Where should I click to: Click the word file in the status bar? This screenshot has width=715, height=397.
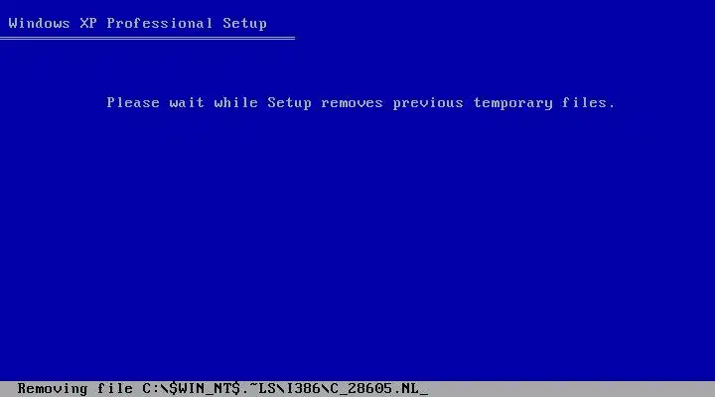pyautogui.click(x=115, y=388)
